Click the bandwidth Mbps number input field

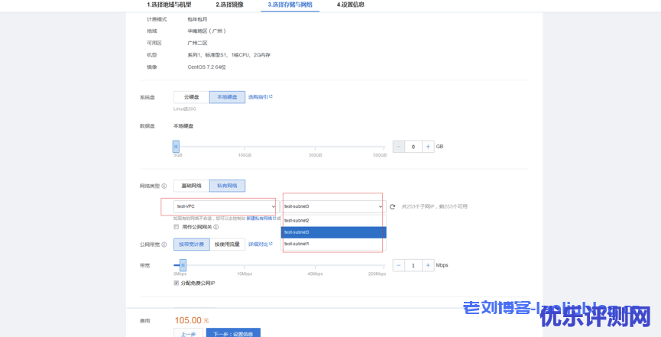coord(413,265)
